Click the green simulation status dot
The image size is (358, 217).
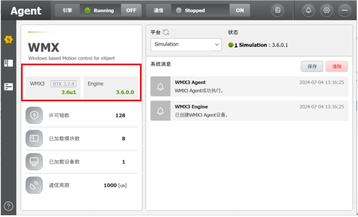(x=231, y=45)
